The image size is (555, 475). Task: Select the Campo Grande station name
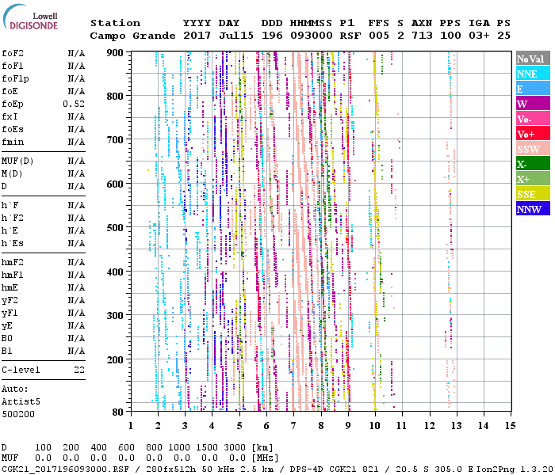coord(131,36)
